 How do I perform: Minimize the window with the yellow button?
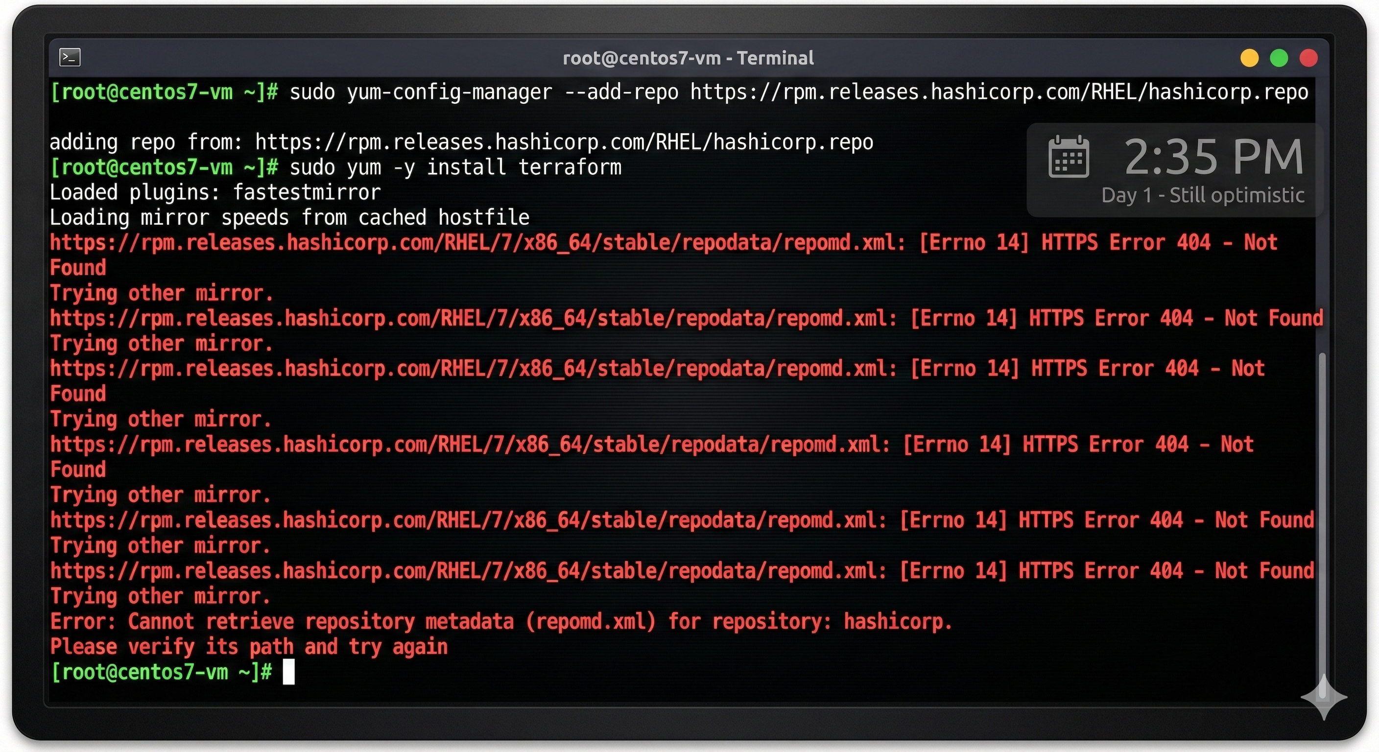coord(1249,58)
